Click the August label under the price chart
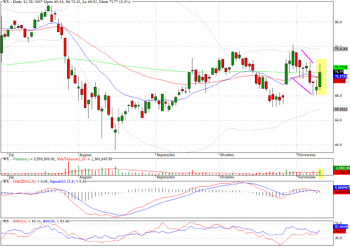 86,155
